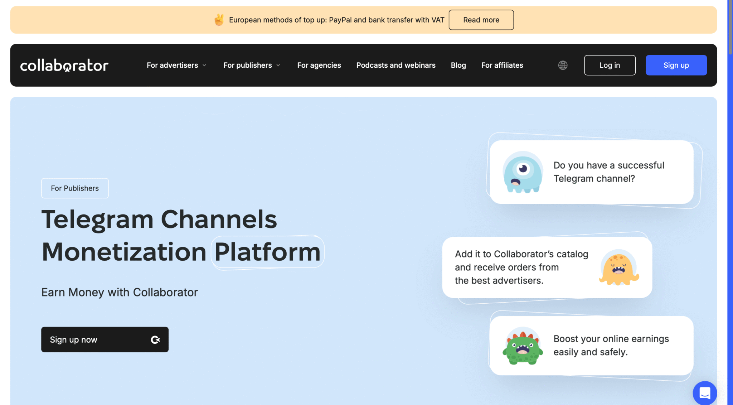Image resolution: width=733 pixels, height=405 pixels.
Task: Click the blue Sign up button
Action: 676,65
